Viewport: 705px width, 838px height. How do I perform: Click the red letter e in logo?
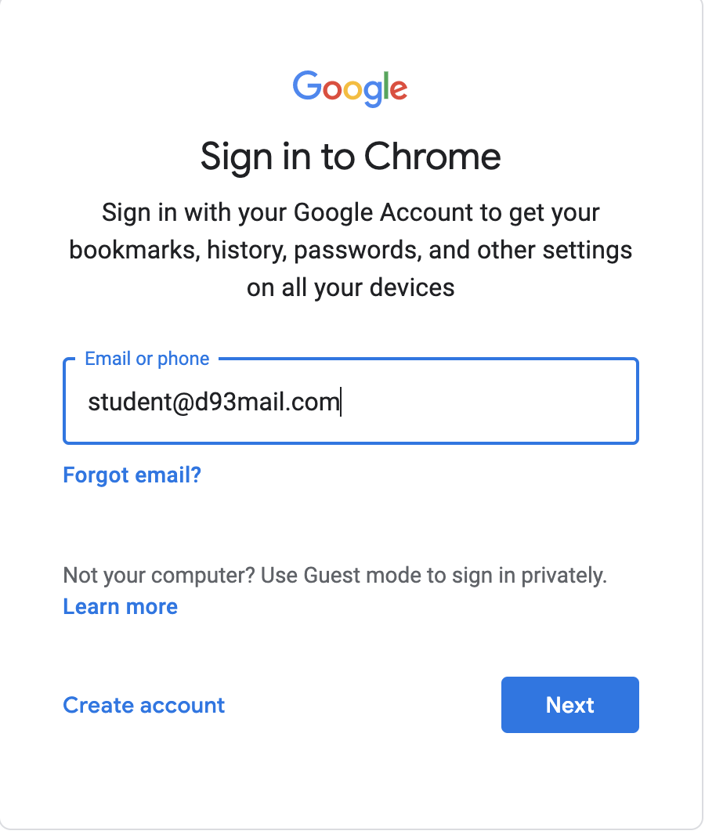coord(399,89)
